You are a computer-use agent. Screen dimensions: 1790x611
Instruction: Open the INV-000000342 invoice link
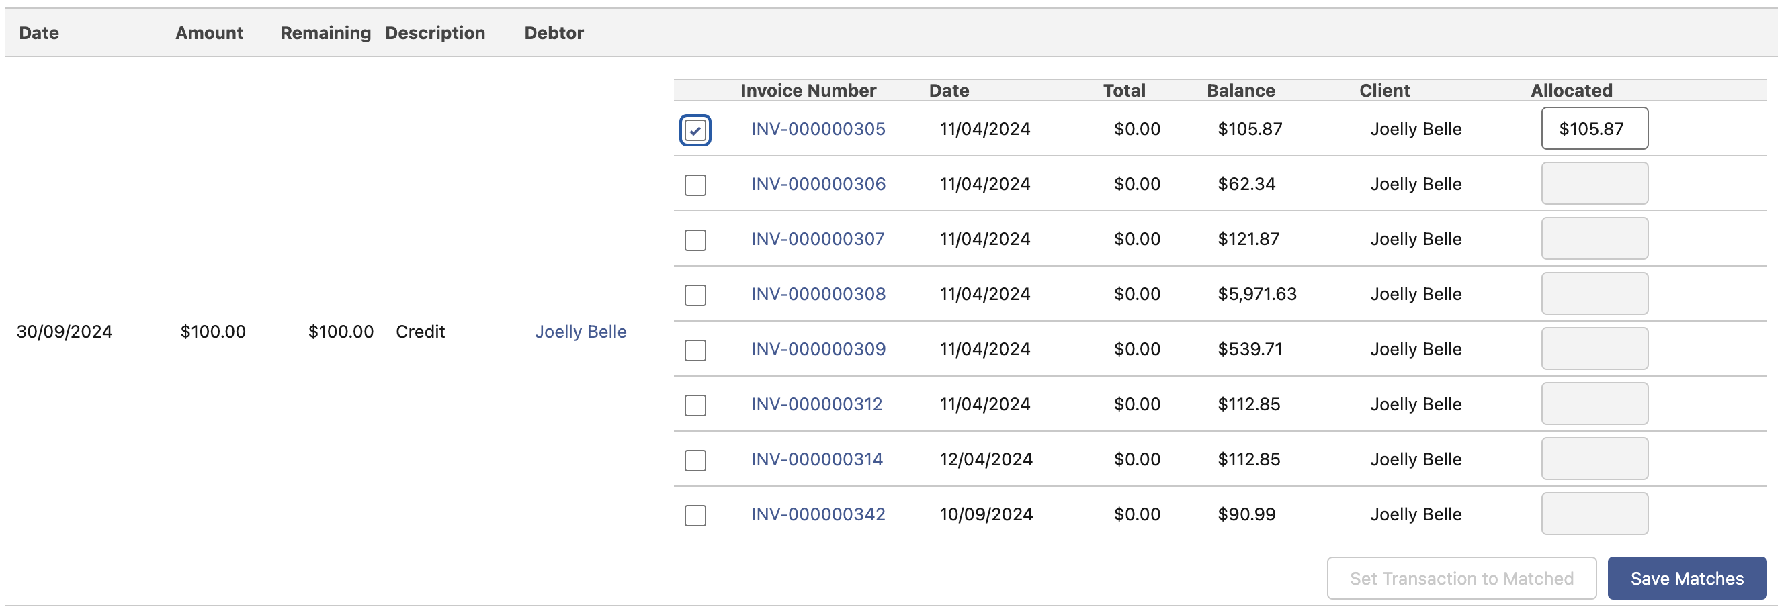pyautogui.click(x=817, y=514)
